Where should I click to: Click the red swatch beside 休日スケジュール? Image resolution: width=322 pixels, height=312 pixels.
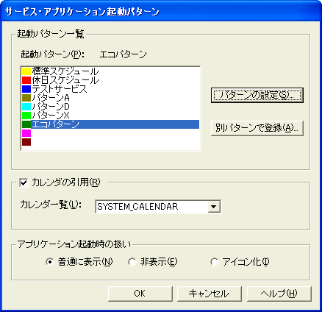coord(26,80)
